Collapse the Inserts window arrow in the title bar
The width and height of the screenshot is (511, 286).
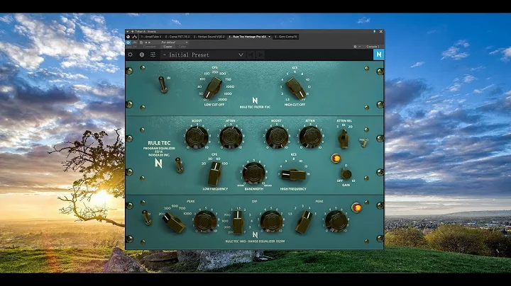pyautogui.click(x=128, y=32)
